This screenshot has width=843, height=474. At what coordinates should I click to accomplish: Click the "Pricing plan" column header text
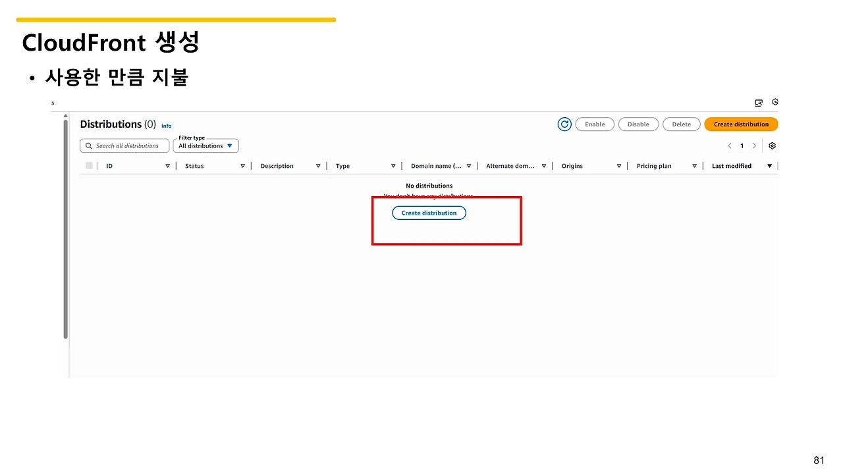click(x=654, y=166)
